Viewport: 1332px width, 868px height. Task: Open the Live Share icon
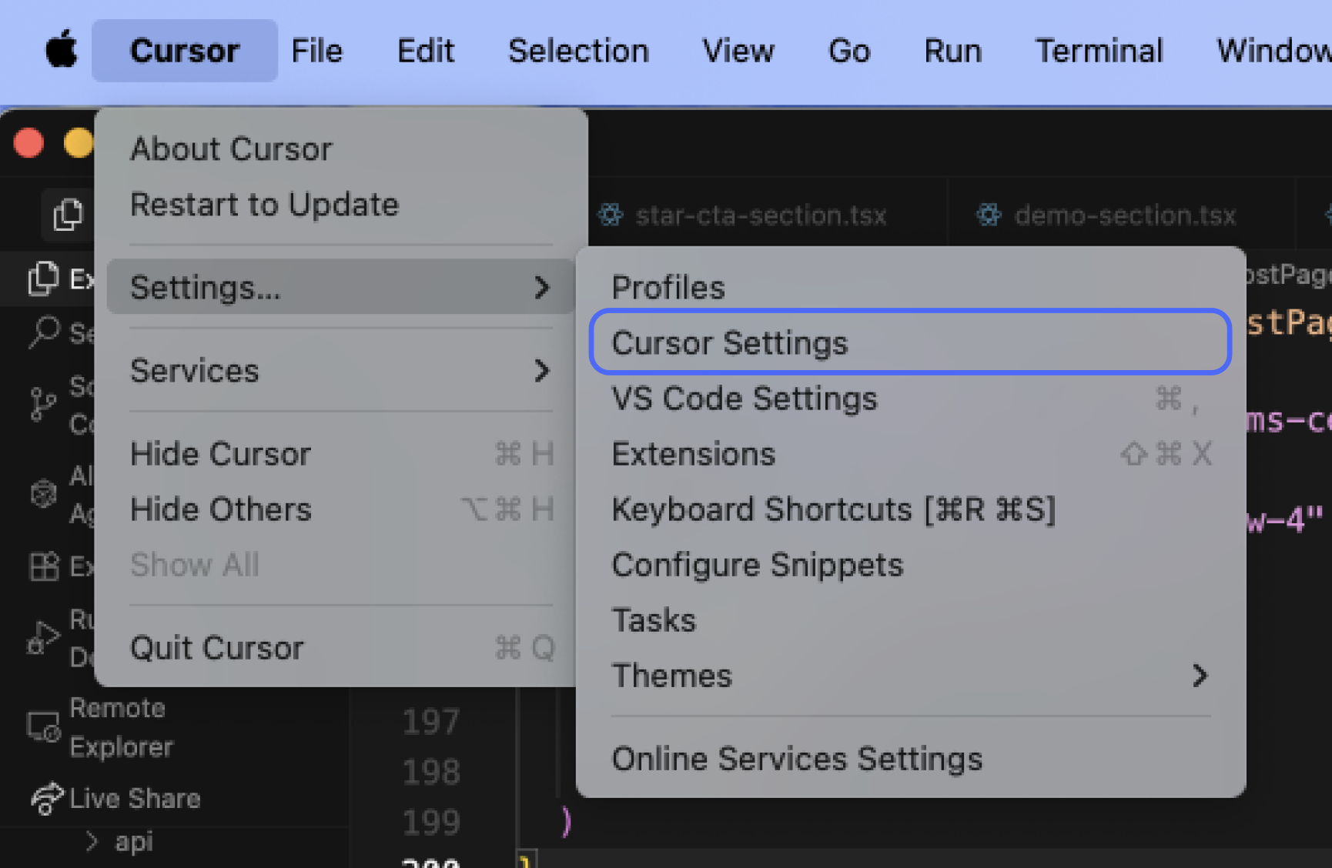(x=46, y=799)
